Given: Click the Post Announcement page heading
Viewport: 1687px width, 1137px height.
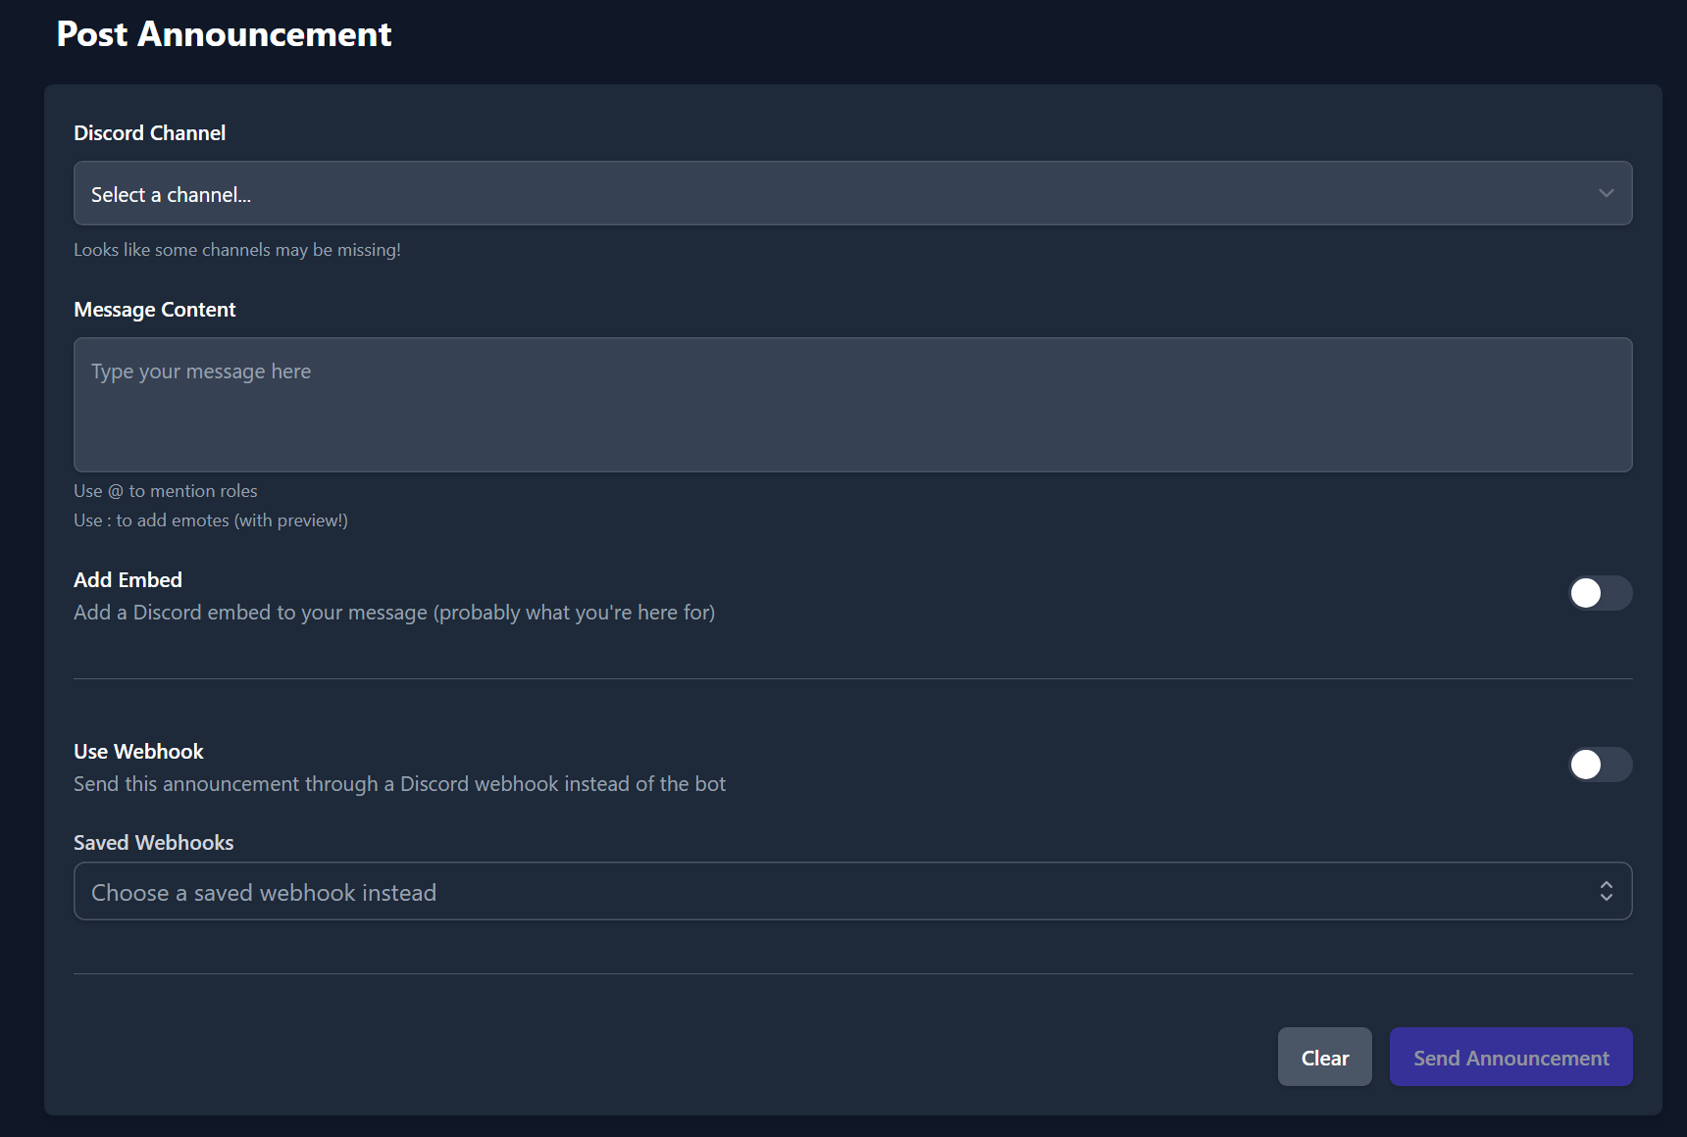Looking at the screenshot, I should click(x=224, y=34).
